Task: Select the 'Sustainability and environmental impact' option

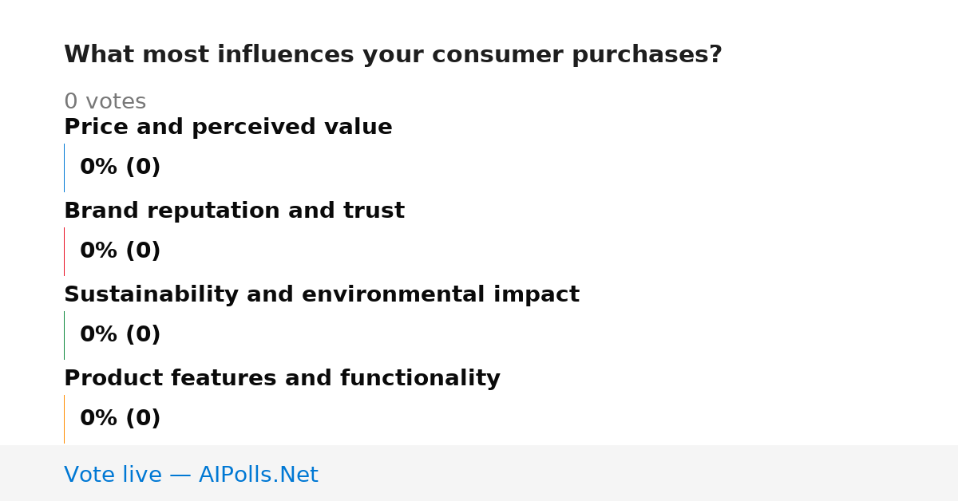Action: [322, 295]
